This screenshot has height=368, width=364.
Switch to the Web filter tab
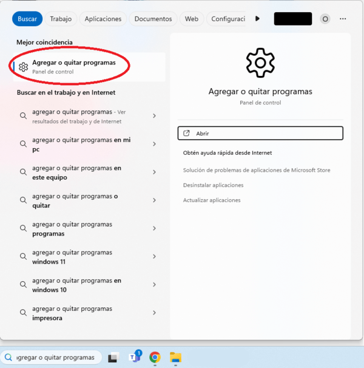[191, 19]
